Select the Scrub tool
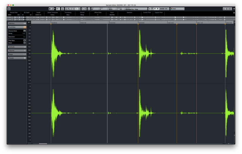Screen dimensions: 242x154 [x=77, y=9]
